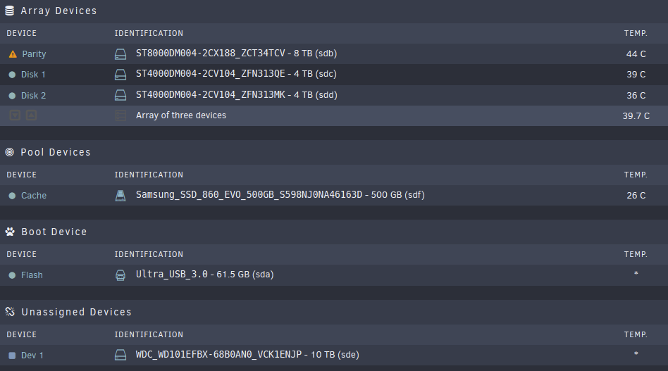
Task: Click WDC_WD101EFBX-68B0AN0_VCK1ENJP identification text
Action: [x=218, y=354]
